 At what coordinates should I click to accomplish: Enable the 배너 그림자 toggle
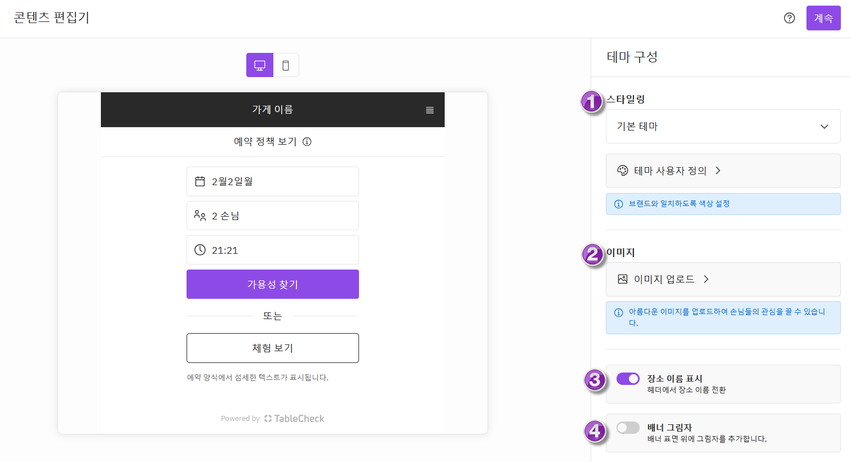[628, 428]
